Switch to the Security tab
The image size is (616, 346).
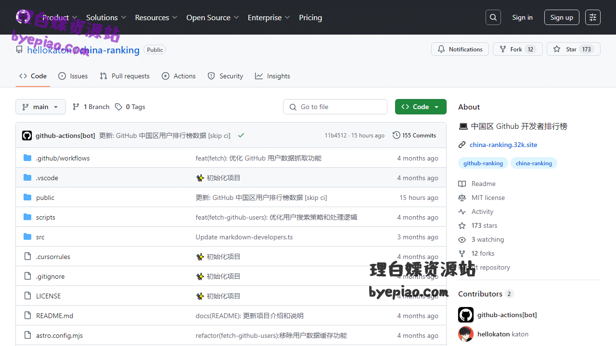225,76
